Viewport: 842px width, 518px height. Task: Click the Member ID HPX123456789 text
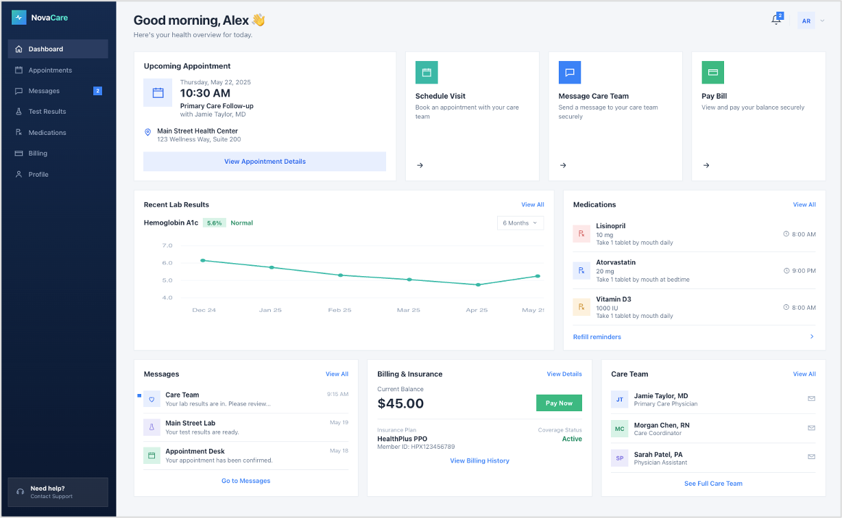coord(416,447)
